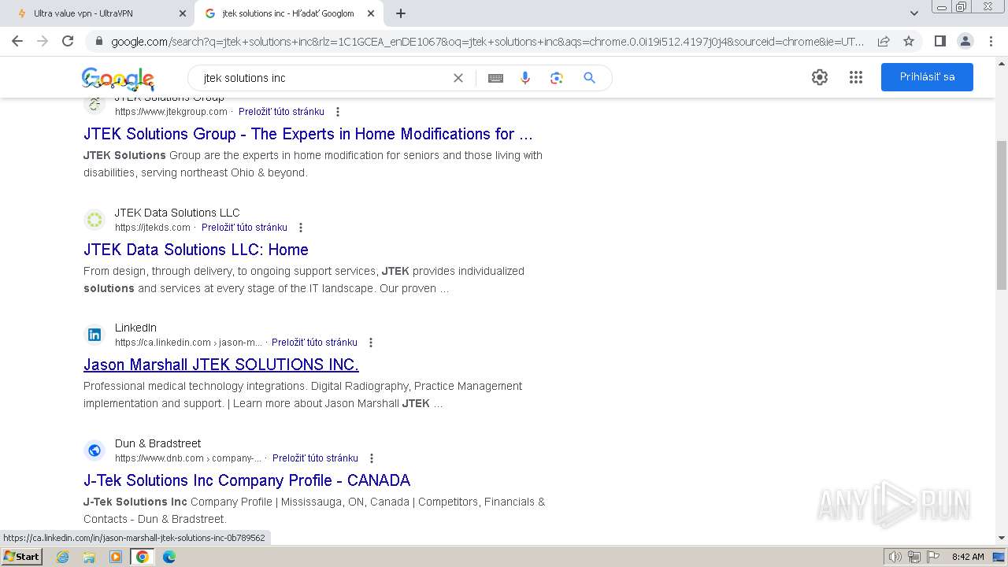Open the Google apps grid

(856, 77)
